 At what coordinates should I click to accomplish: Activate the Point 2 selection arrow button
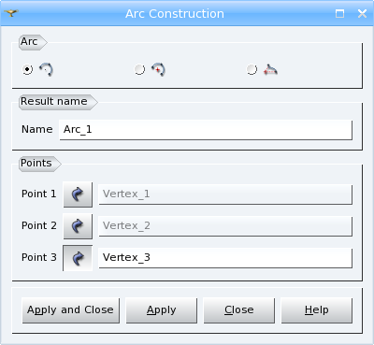[78, 226]
